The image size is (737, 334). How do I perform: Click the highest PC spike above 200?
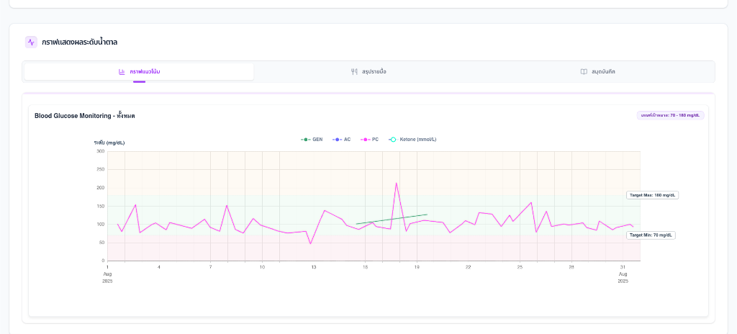coord(397,183)
